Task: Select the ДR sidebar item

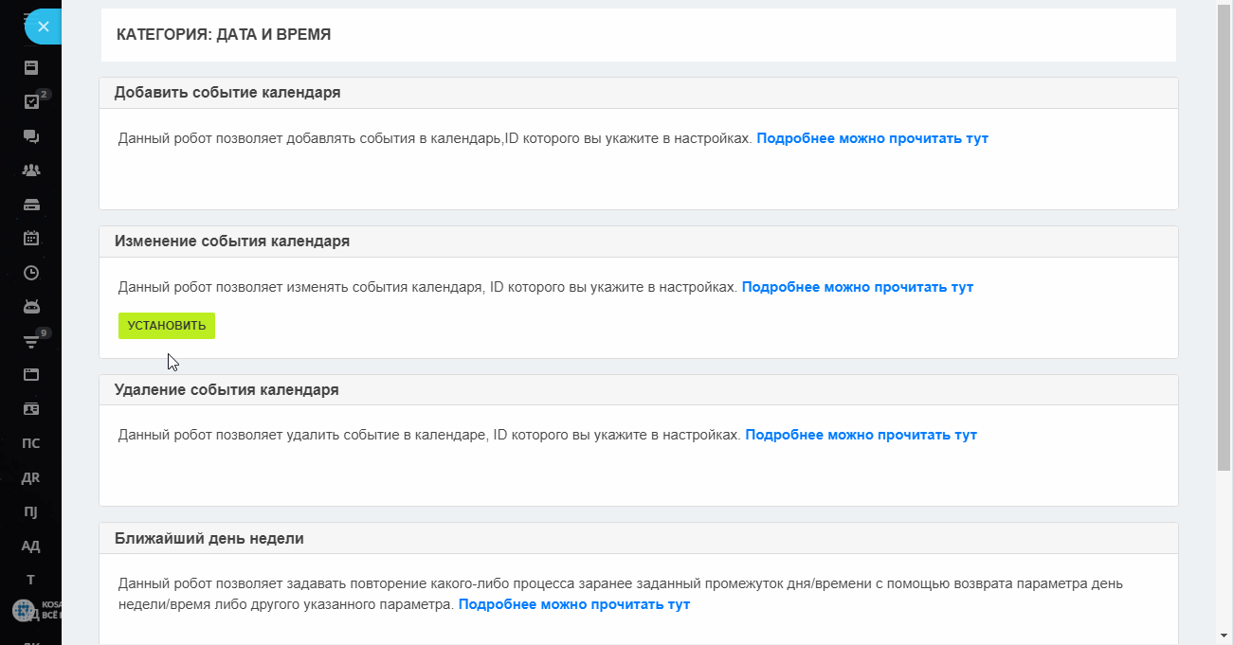Action: pos(31,477)
